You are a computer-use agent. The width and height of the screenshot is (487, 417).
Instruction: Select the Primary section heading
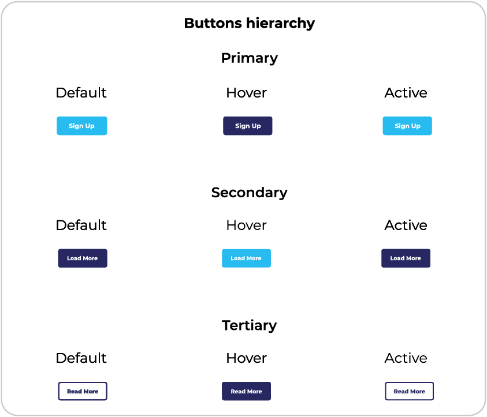250,58
